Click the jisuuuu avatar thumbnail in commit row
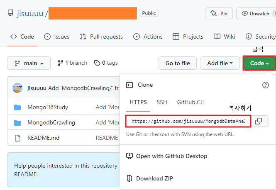Screen dimensions: 276x190 click(x=17, y=88)
